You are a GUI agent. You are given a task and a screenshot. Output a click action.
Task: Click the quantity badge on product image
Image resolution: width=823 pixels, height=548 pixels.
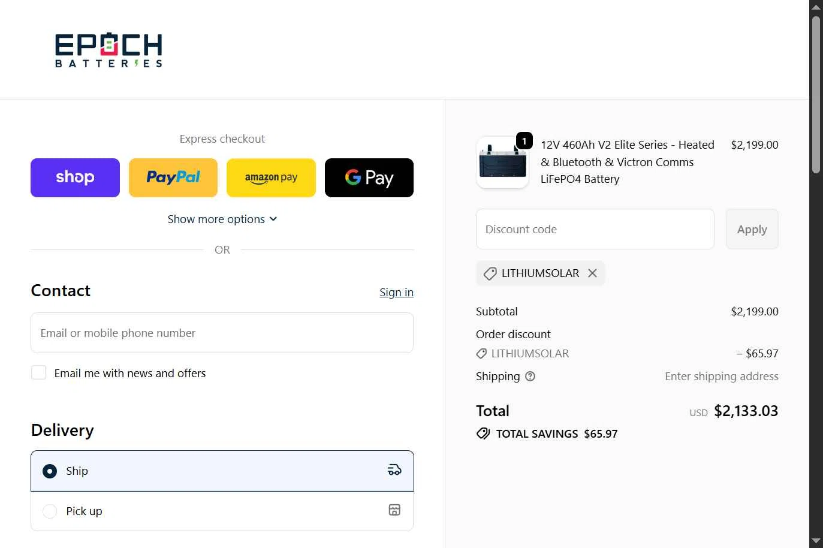click(524, 141)
